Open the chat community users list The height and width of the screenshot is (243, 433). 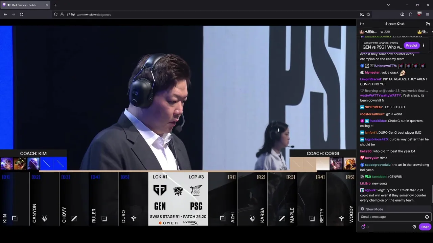click(x=428, y=24)
